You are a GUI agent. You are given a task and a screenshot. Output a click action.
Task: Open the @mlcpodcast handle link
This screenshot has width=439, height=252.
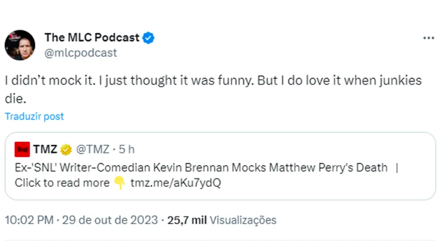pos(80,53)
